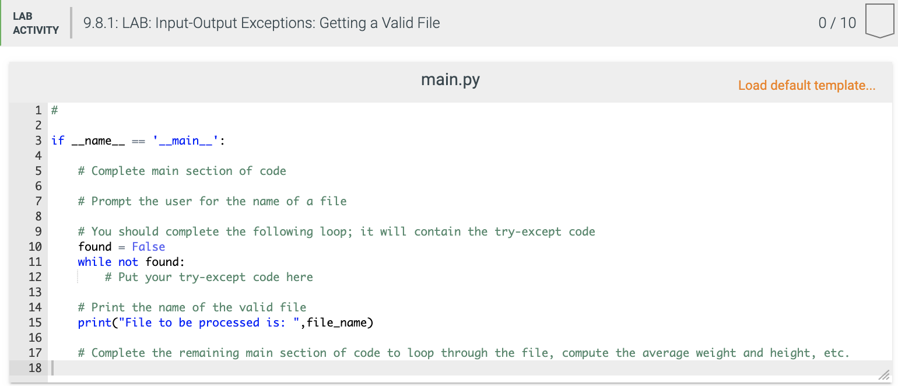Click the 0 / 10 score badge icon
This screenshot has width=898, height=386.
(879, 22)
